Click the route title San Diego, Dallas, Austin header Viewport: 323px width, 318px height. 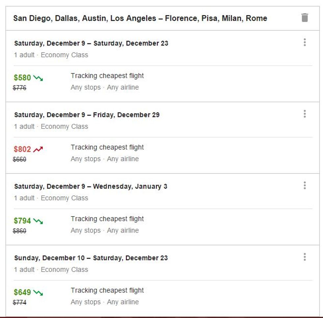[x=140, y=18]
